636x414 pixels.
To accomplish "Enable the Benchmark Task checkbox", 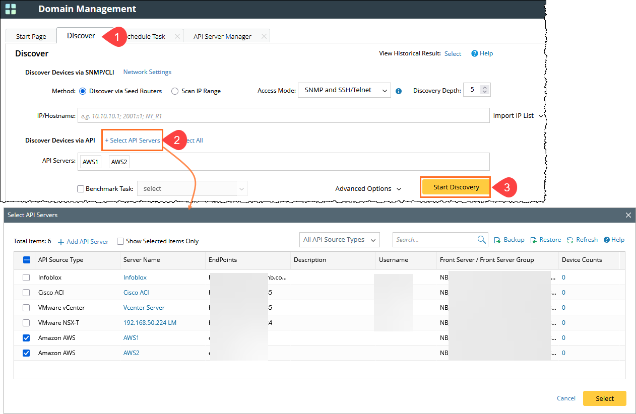I will point(81,188).
